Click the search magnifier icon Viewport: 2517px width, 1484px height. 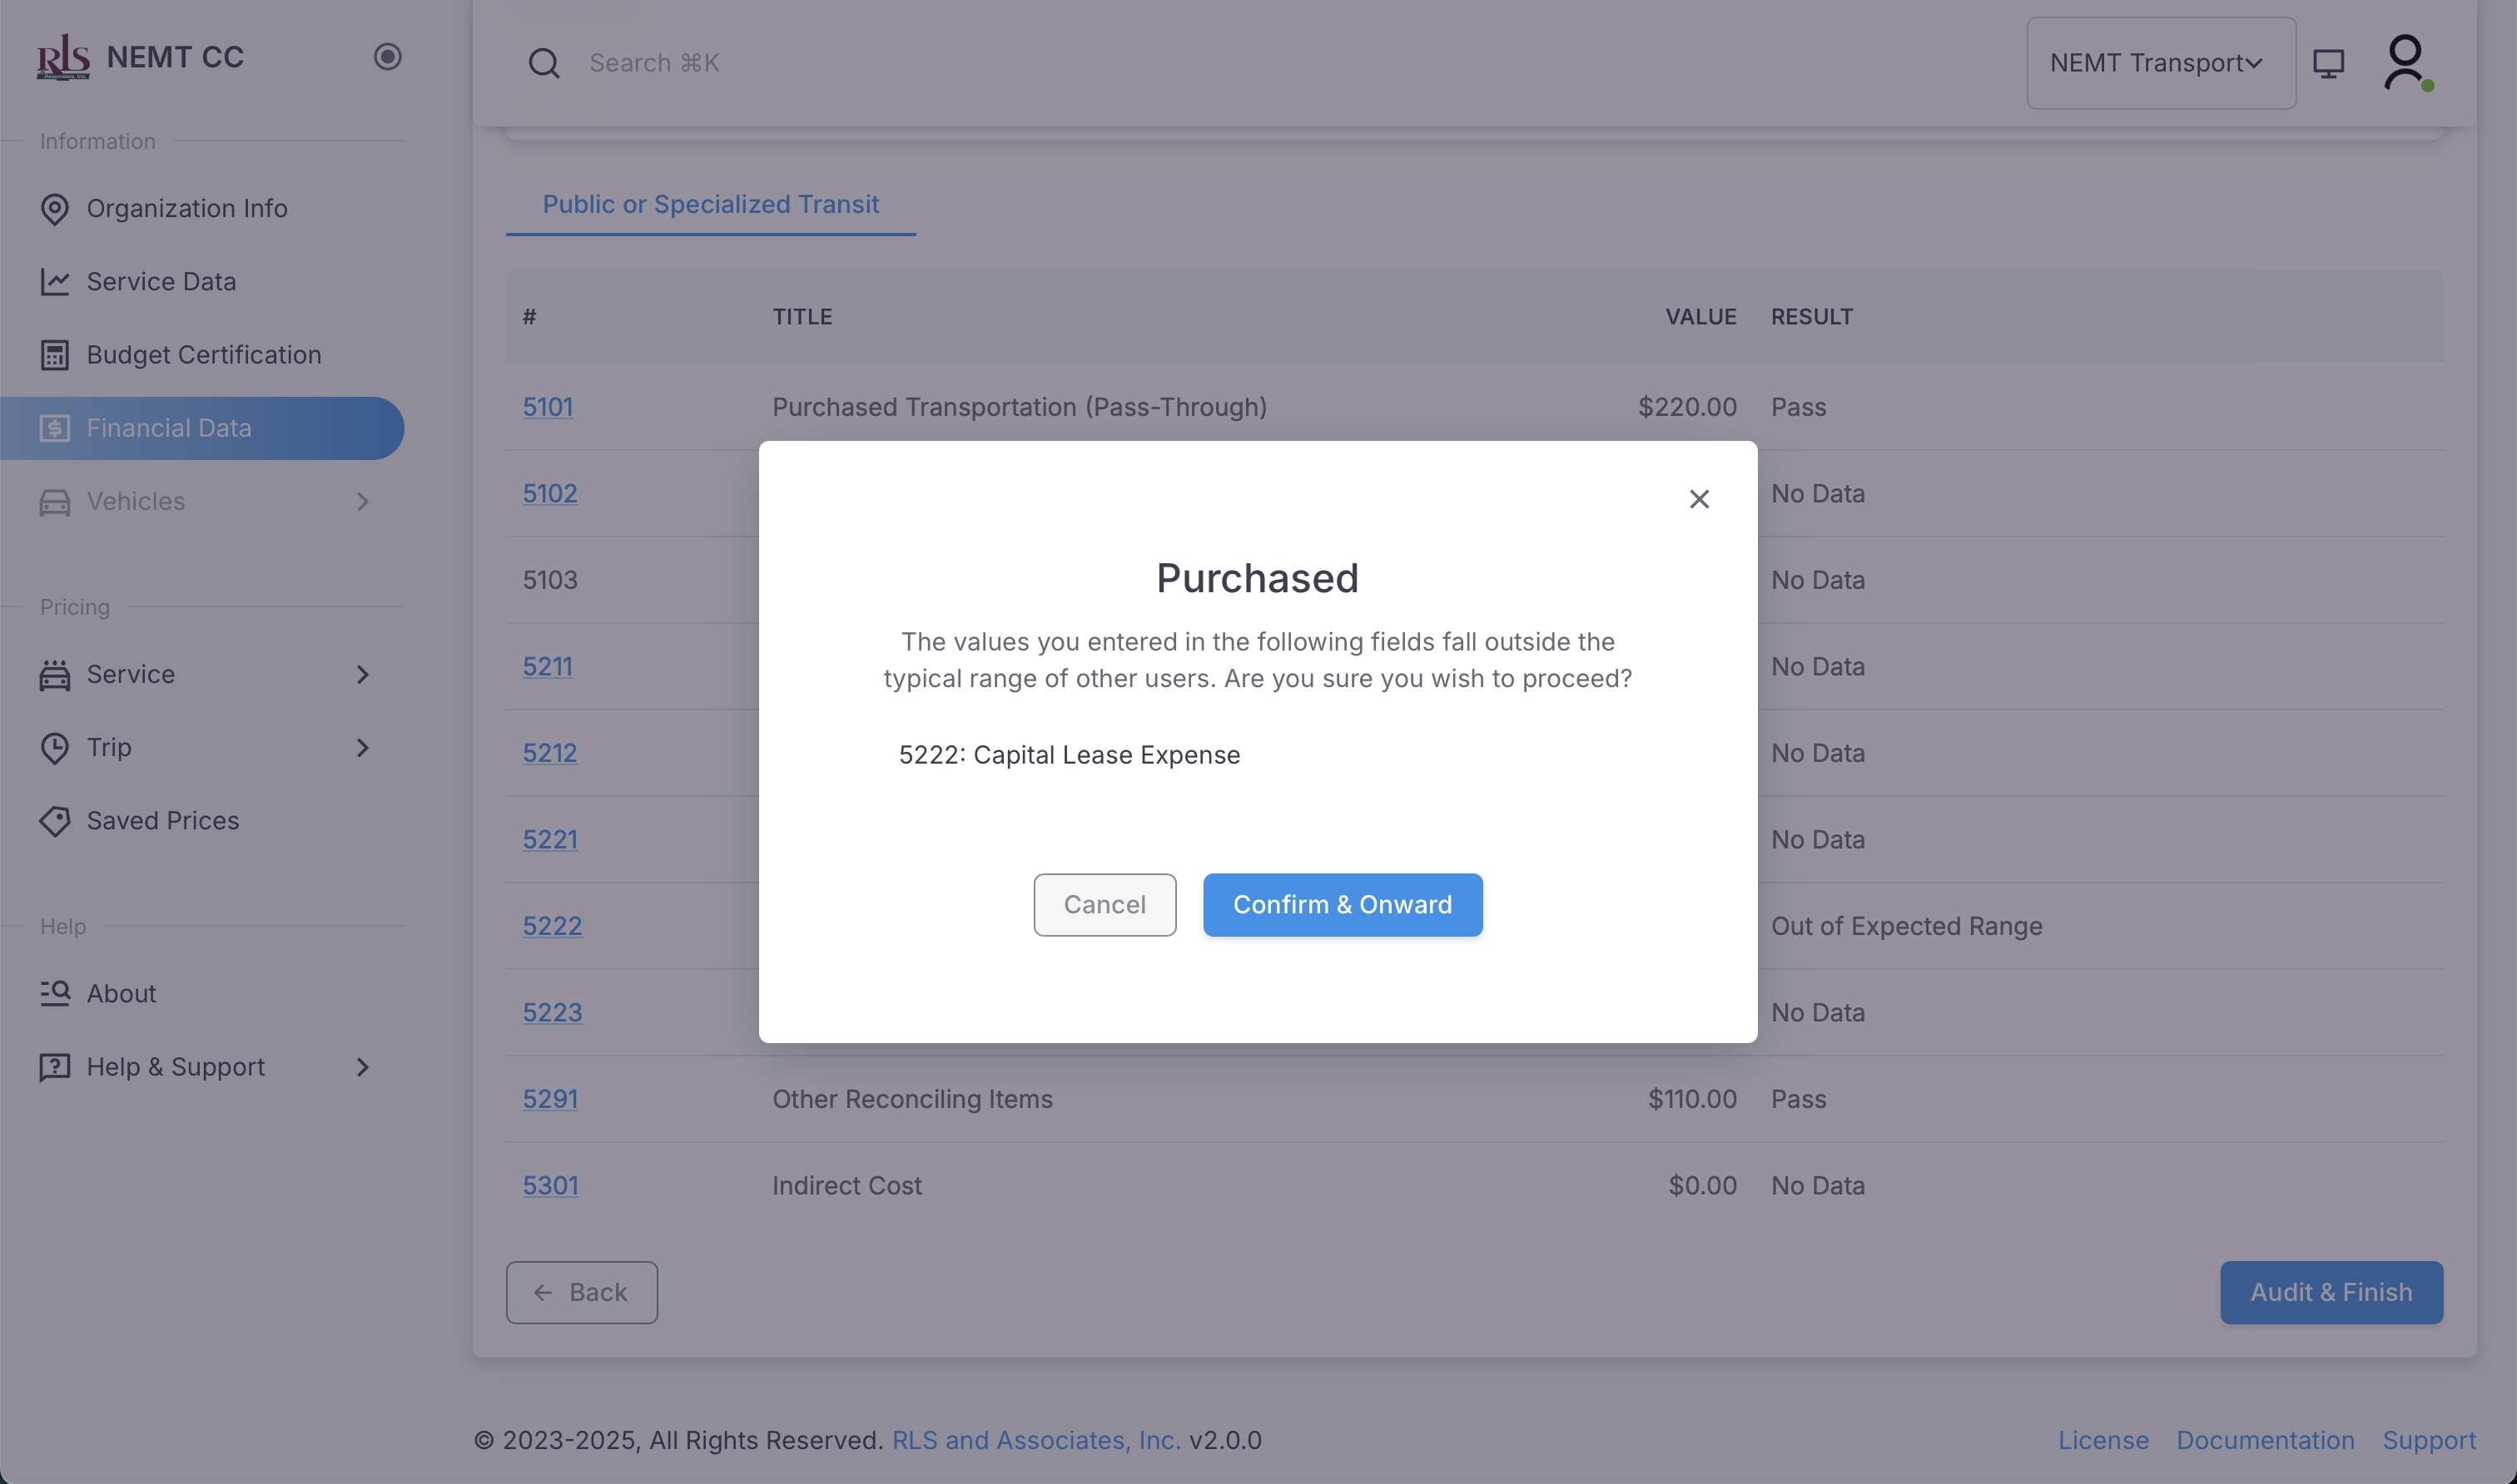coord(544,63)
